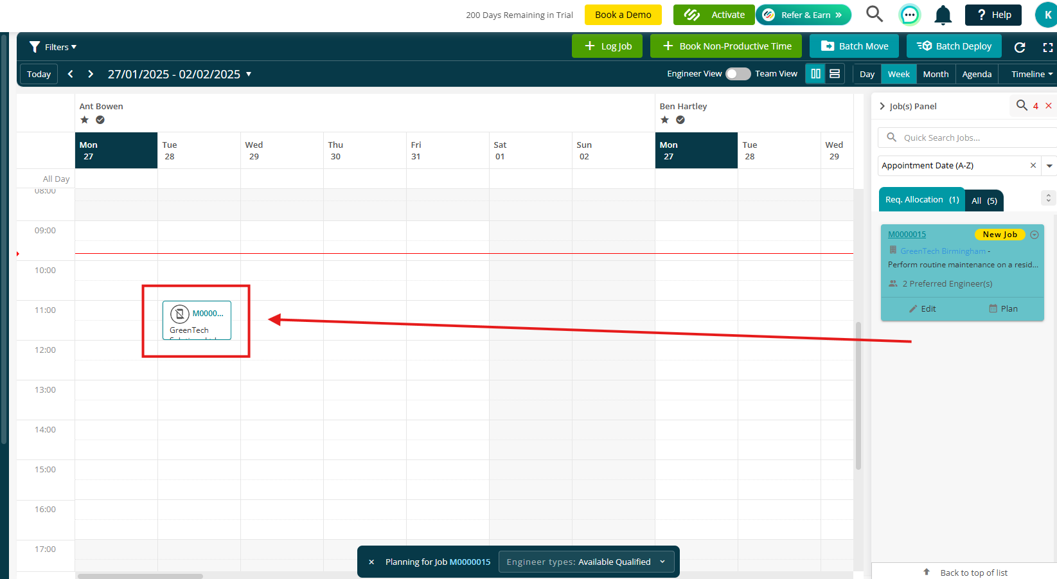Image resolution: width=1057 pixels, height=579 pixels.
Task: Select the column layout view icon
Action: tap(815, 74)
